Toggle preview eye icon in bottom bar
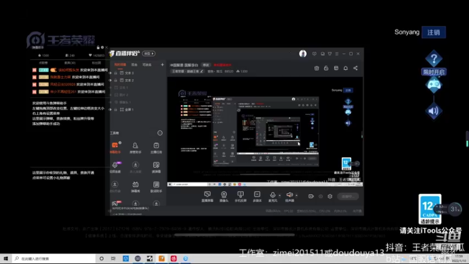The width and height of the screenshot is (469, 264). click(320, 197)
